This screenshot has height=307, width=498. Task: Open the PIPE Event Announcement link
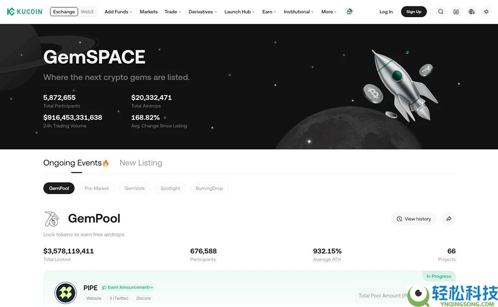128,287
